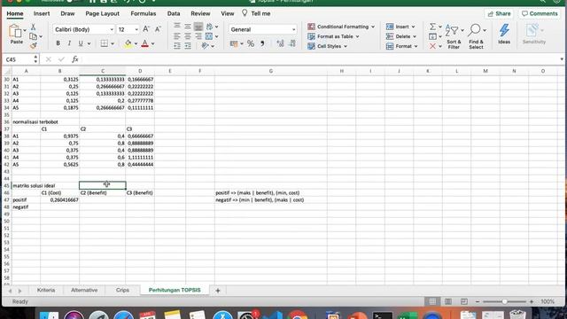The width and height of the screenshot is (567, 319).
Task: Toggle Bold formatting
Action: [x=58, y=43]
